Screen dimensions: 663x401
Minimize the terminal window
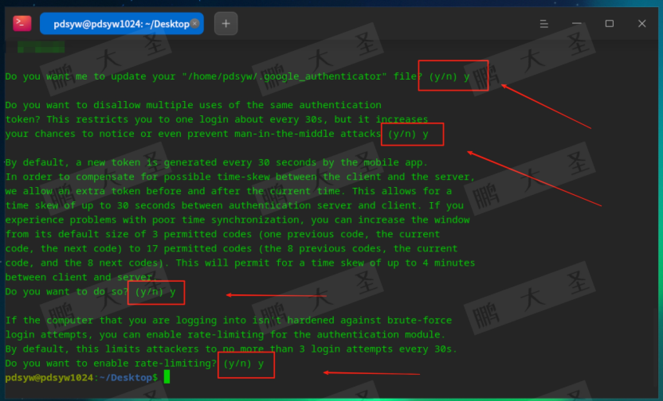[x=577, y=24]
